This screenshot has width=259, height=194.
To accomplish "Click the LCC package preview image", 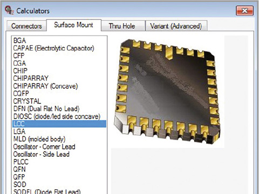I will point(167,92).
